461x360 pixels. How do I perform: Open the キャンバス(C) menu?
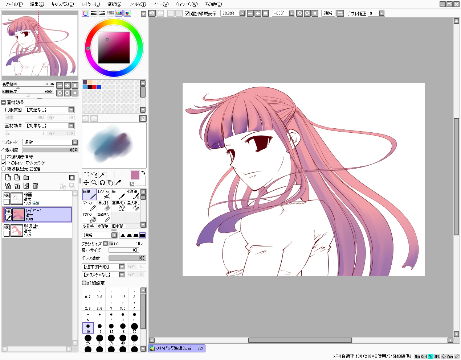[62, 4]
